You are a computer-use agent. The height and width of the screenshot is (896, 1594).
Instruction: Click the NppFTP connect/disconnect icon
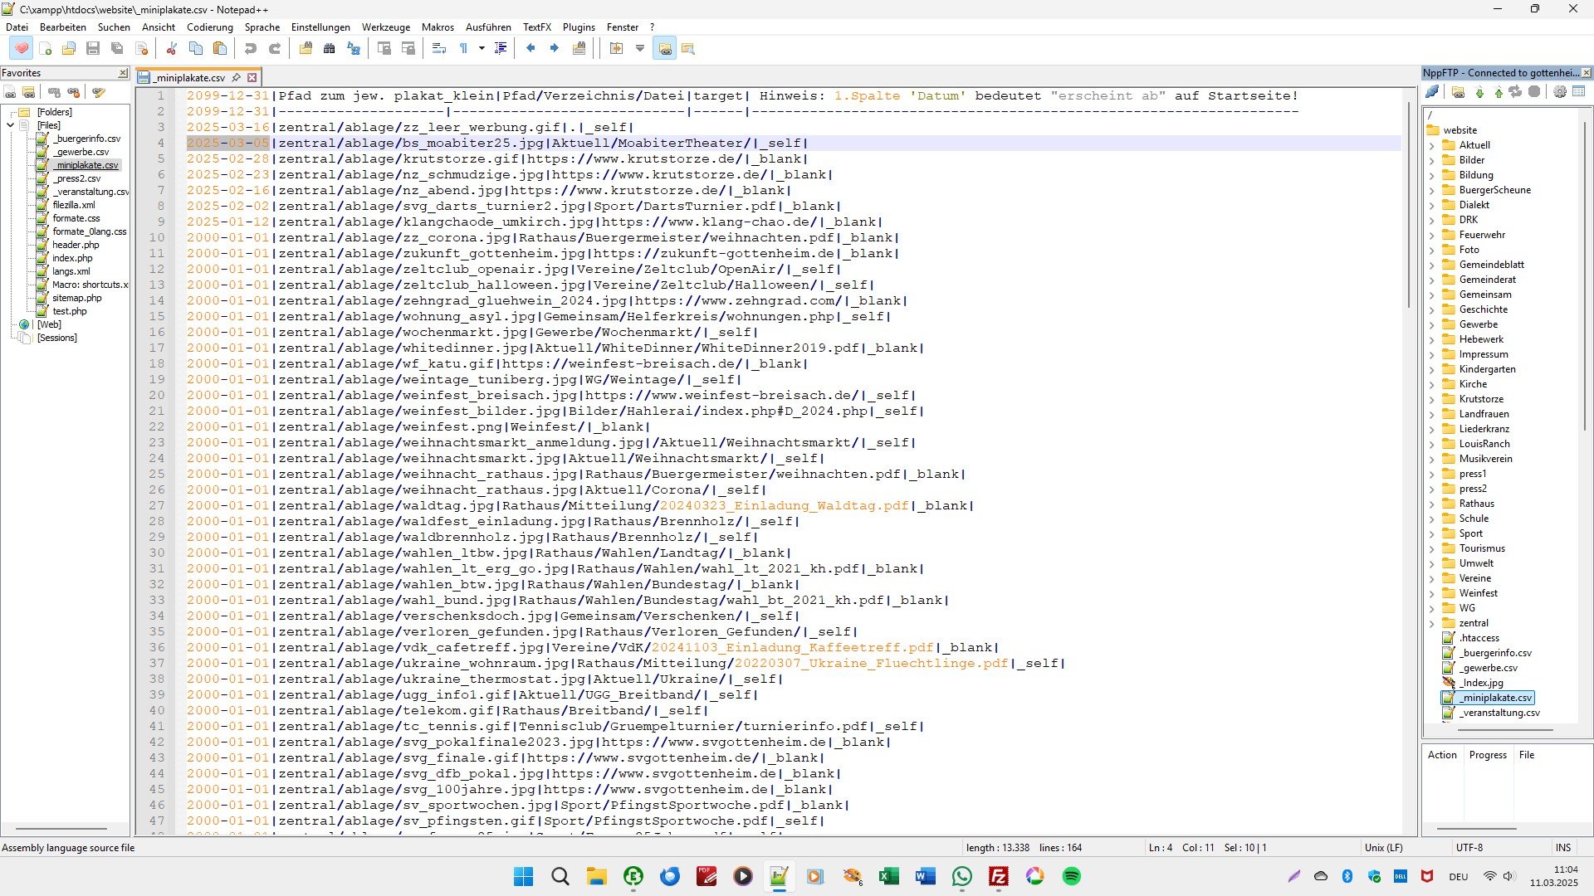click(1433, 92)
